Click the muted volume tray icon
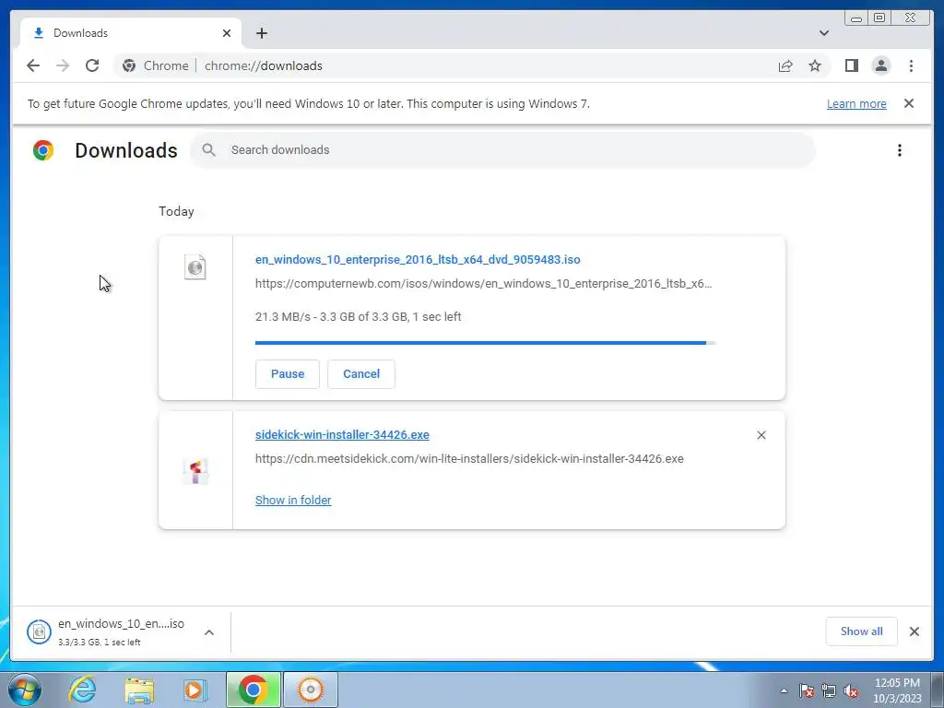The image size is (944, 708). (x=851, y=690)
